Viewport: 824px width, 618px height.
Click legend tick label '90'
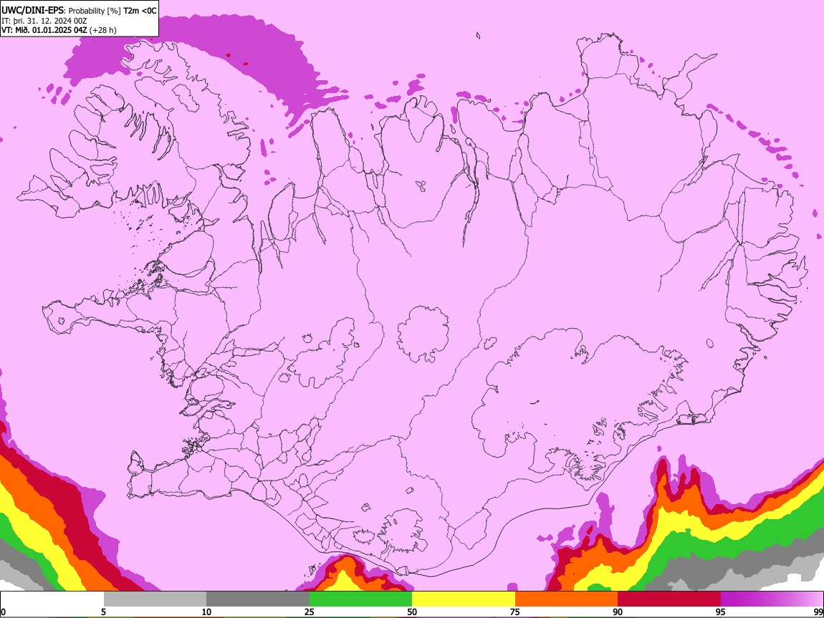tap(618, 612)
